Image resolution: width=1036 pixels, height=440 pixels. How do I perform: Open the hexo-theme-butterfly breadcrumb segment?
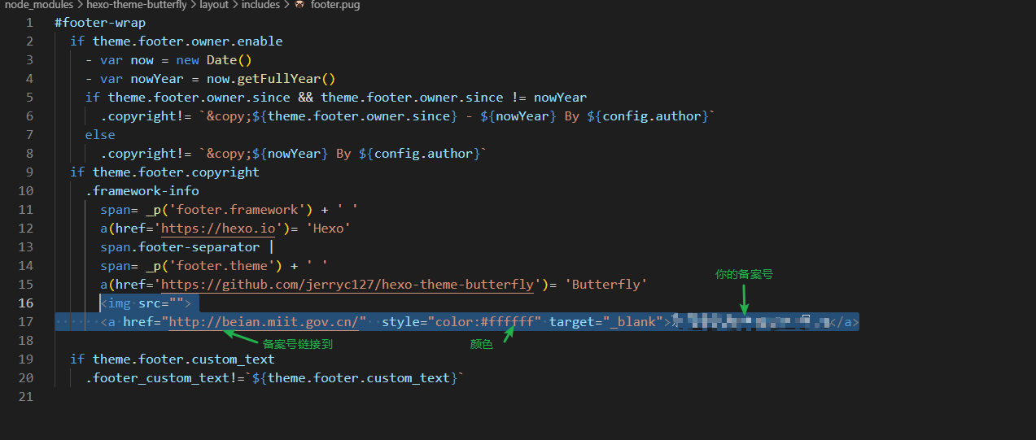[137, 5]
